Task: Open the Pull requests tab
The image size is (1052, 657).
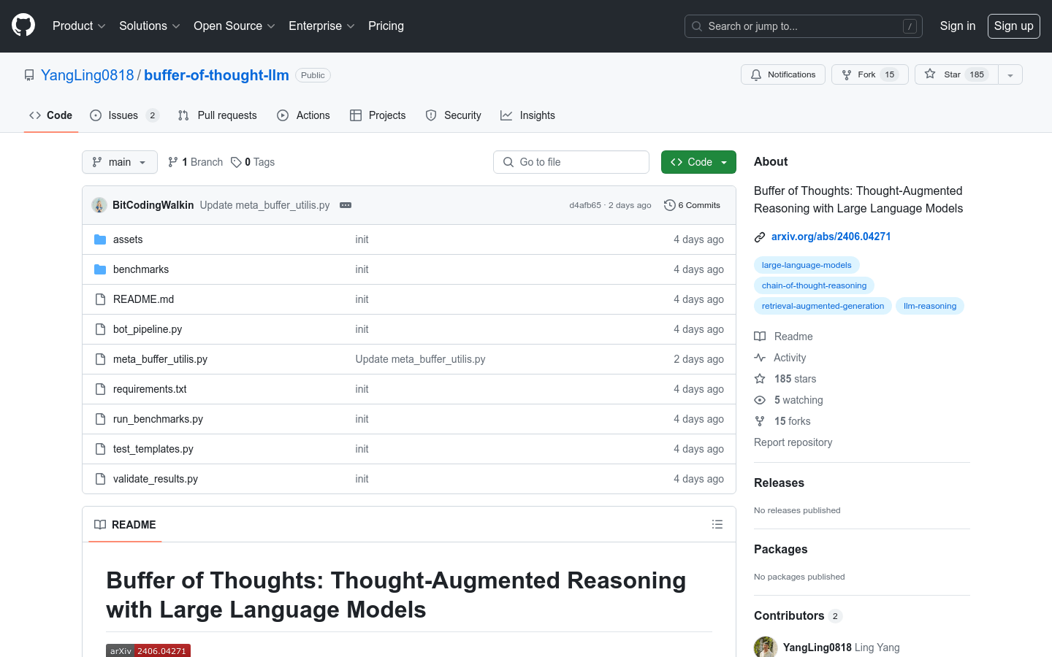Action: 217,115
